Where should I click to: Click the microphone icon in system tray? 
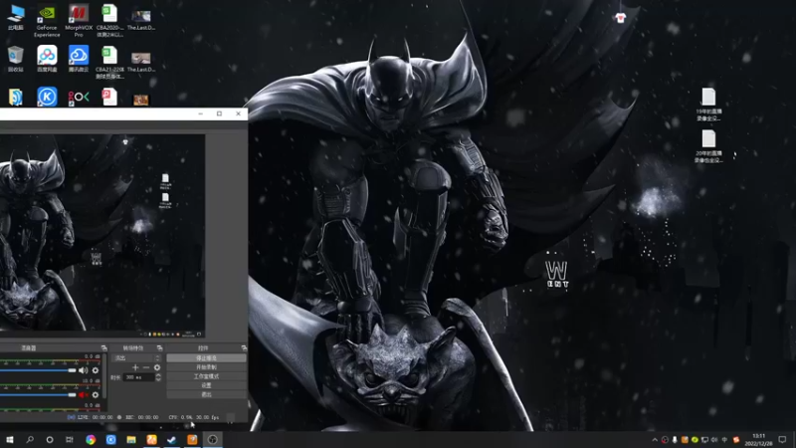click(675, 440)
